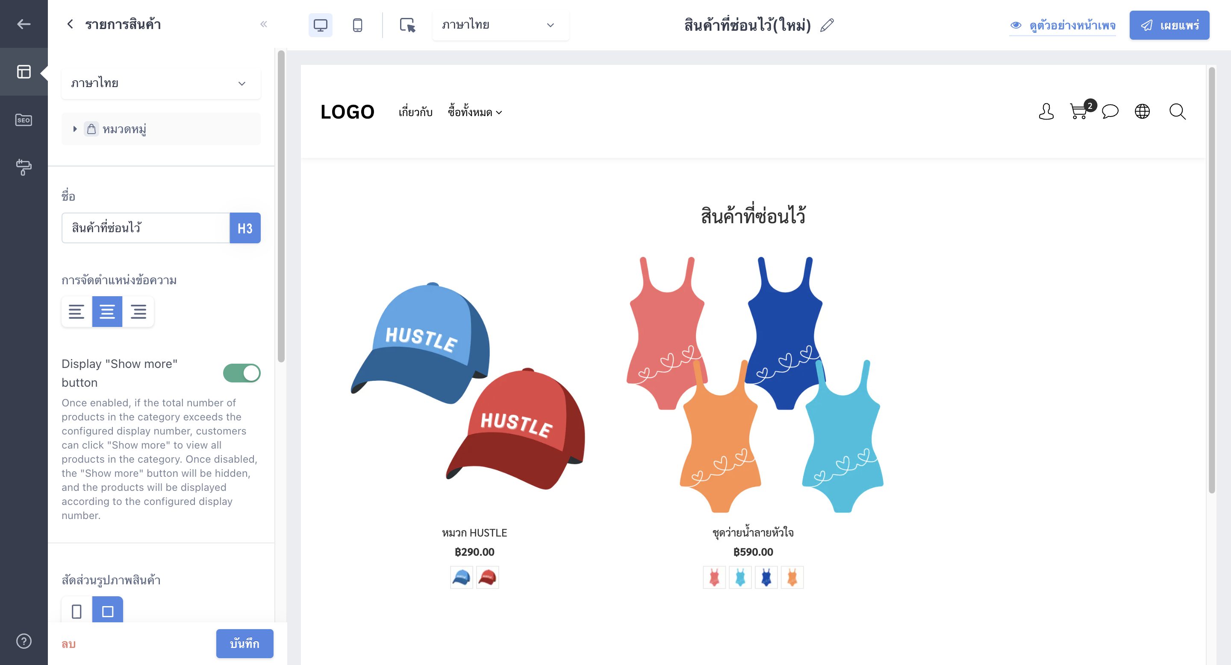This screenshot has width=1231, height=665.
Task: Click the สินค้าที่ซ่อนไว้ heading in preview
Action: coord(753,215)
